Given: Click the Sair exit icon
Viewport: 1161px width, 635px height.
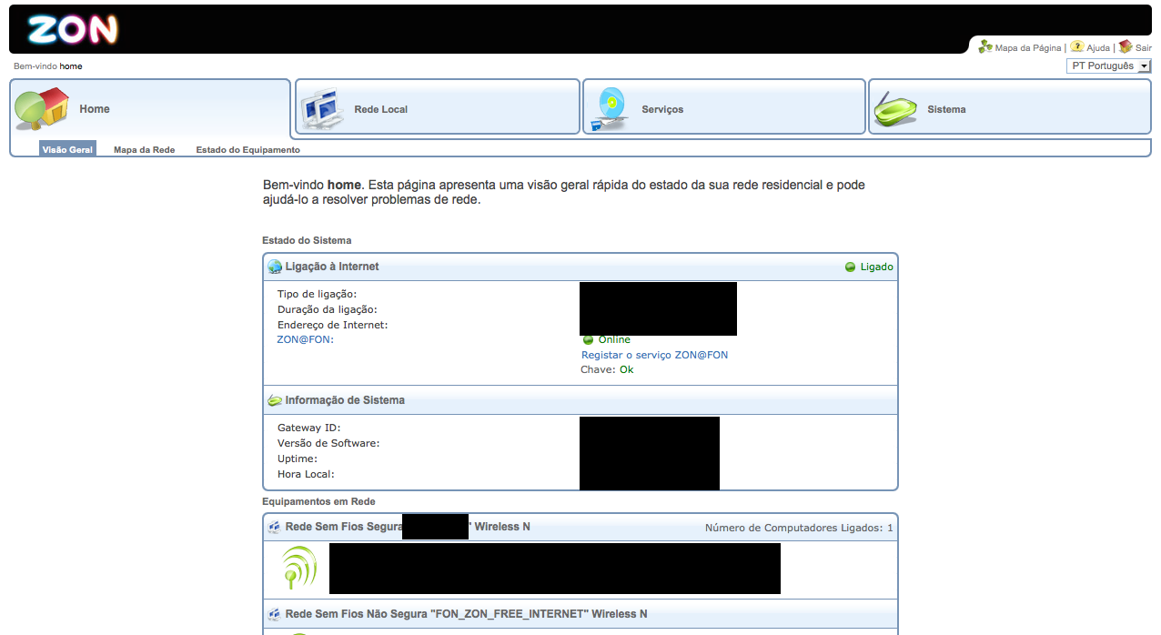Looking at the screenshot, I should [x=1126, y=46].
